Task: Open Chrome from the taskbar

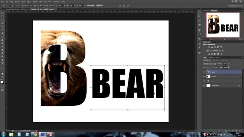Action: pos(35,134)
